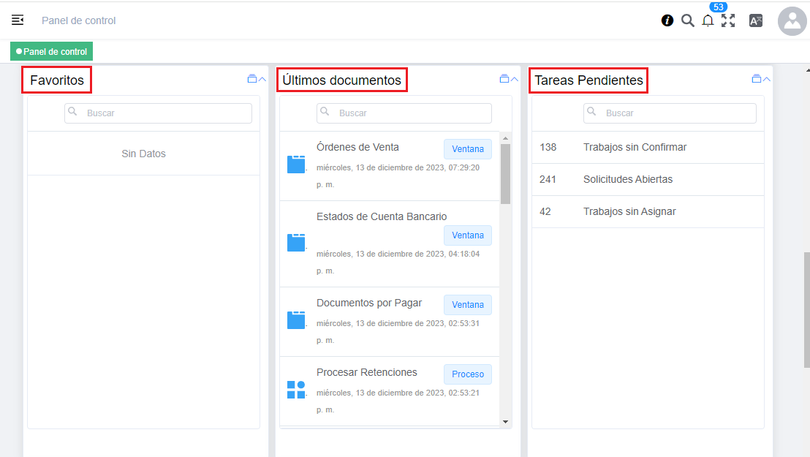Click the black info icon in header

(667, 20)
